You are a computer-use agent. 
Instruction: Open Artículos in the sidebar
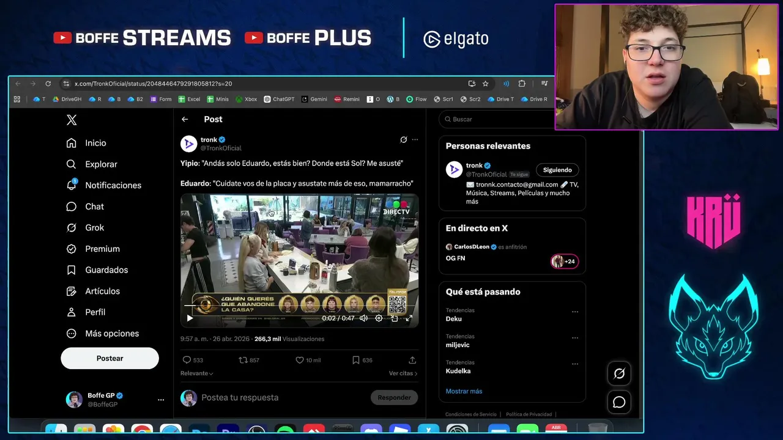click(93, 291)
